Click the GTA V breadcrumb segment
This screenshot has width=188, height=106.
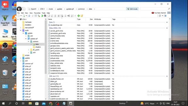42,9
